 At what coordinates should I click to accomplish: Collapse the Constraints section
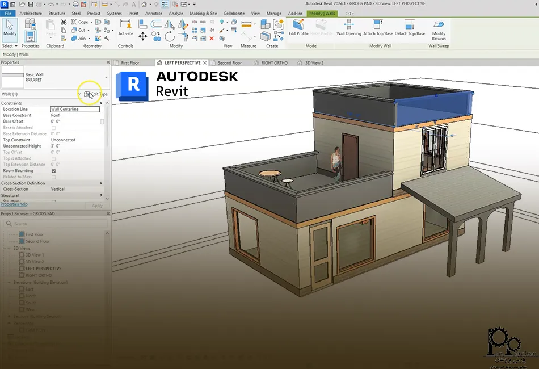(101, 103)
